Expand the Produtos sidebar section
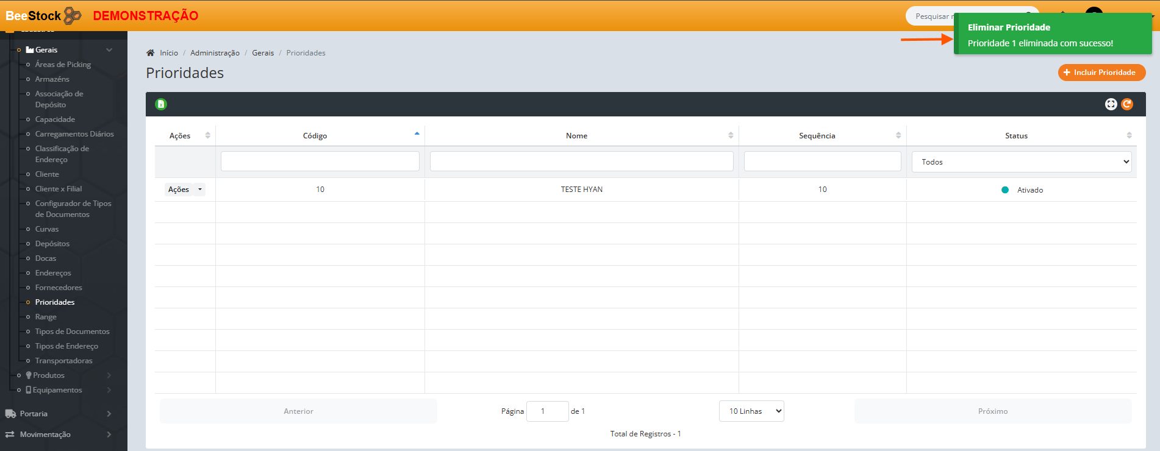 [109, 375]
